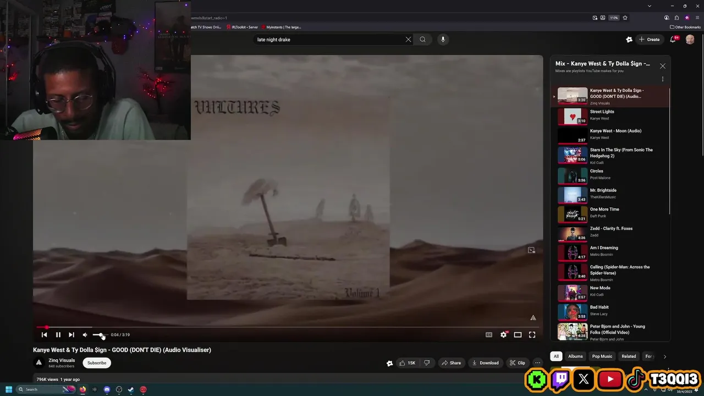Mute the video using the speaker icon
The image size is (704, 396).
85,334
